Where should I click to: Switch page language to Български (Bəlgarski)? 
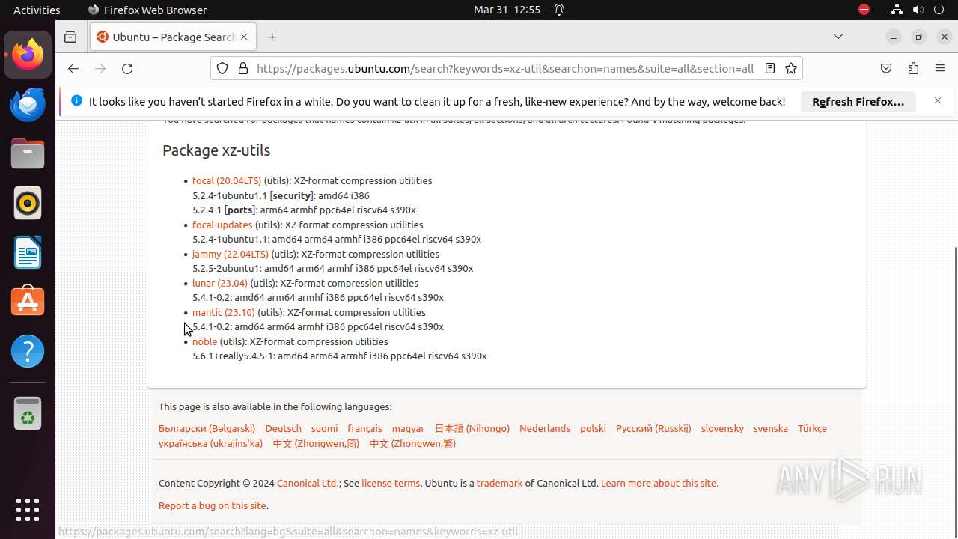[x=207, y=428]
